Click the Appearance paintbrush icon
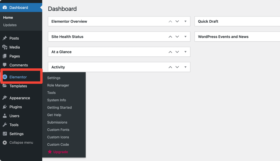 (5, 98)
